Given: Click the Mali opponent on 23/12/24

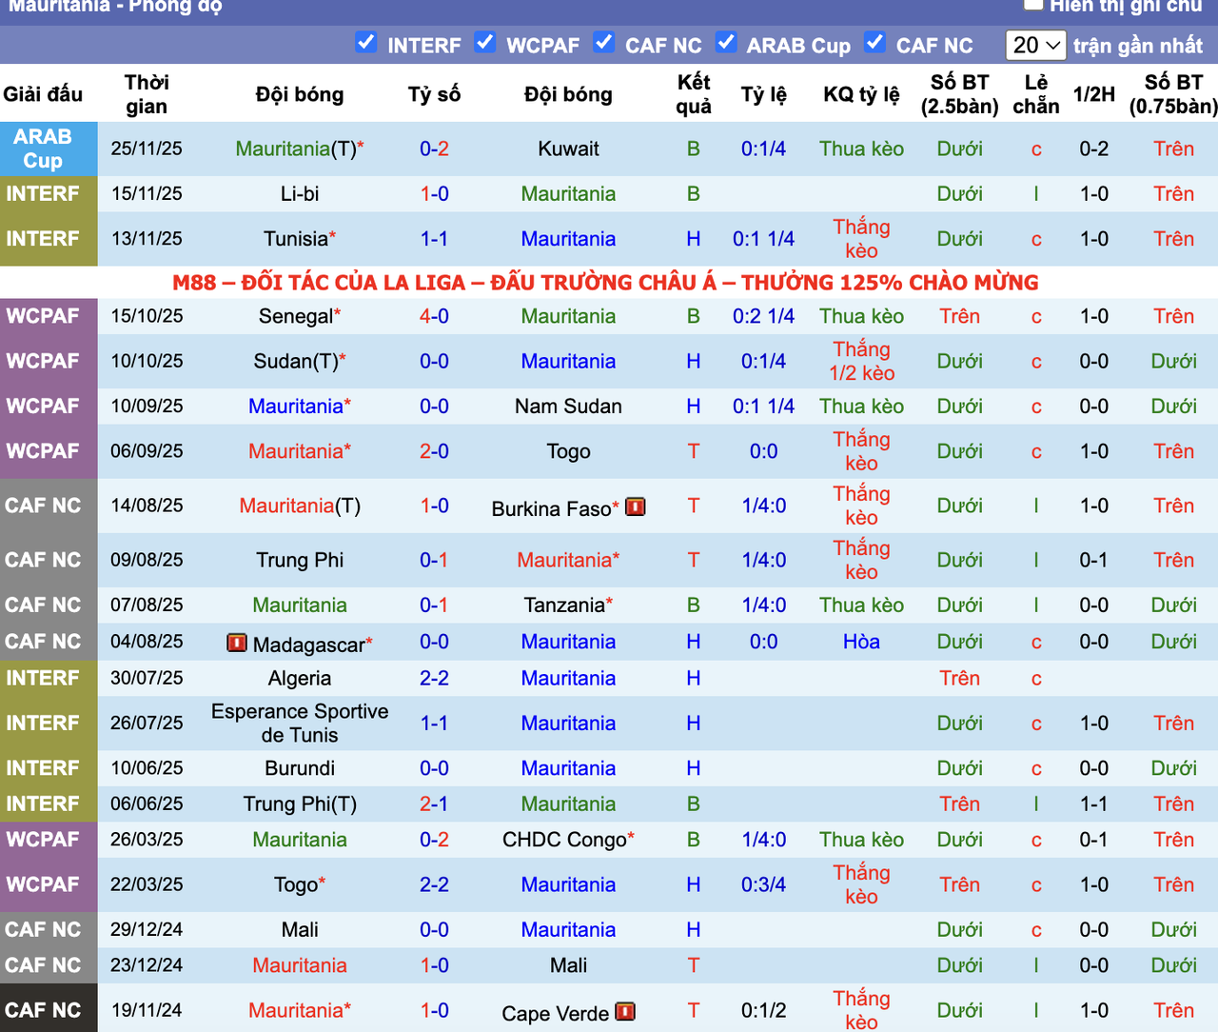Looking at the screenshot, I should [x=568, y=965].
